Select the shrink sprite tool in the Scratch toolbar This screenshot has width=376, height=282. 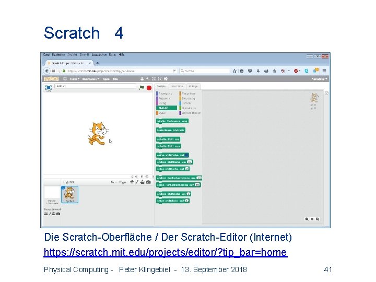point(160,79)
